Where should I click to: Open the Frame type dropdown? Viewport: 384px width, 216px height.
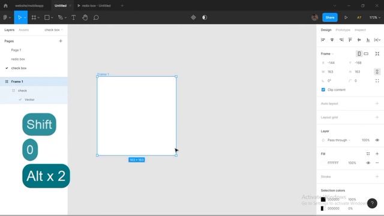[327, 53]
